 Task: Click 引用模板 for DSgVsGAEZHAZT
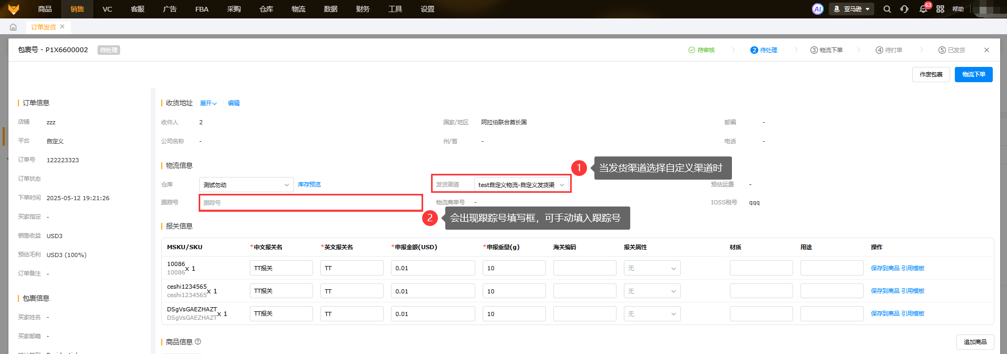click(x=913, y=313)
